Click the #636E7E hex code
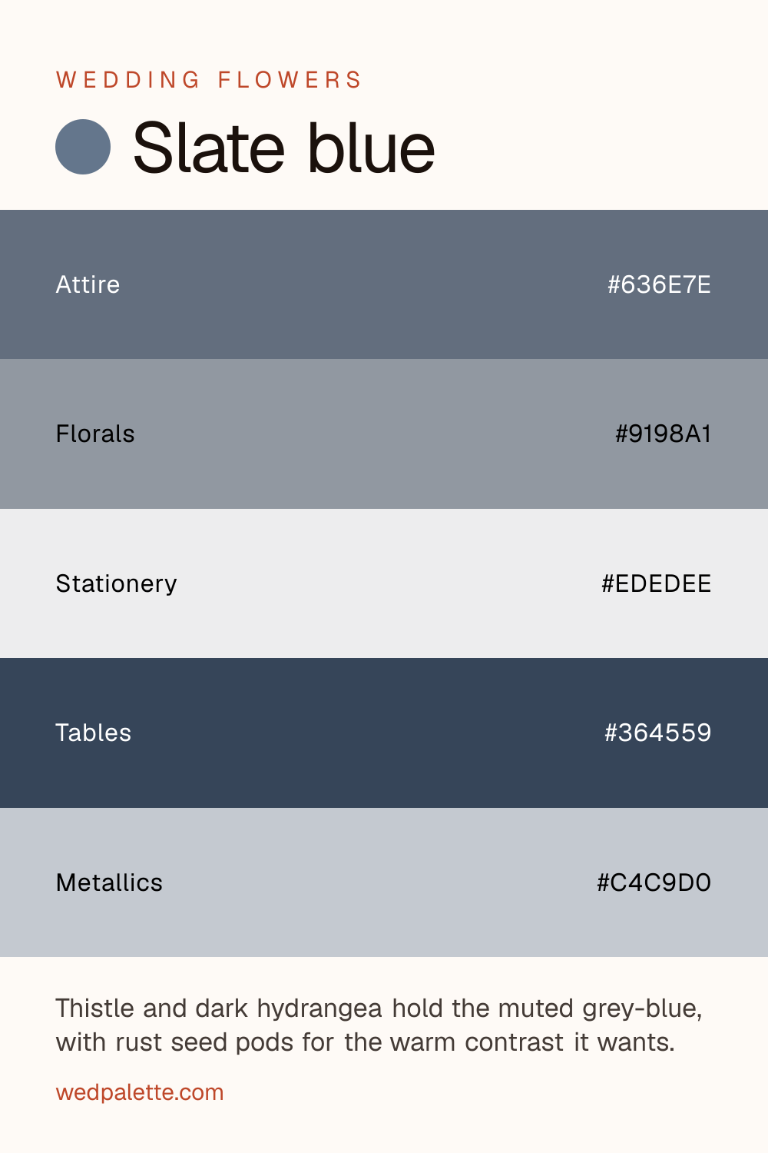Image resolution: width=768 pixels, height=1153 pixels. [659, 284]
